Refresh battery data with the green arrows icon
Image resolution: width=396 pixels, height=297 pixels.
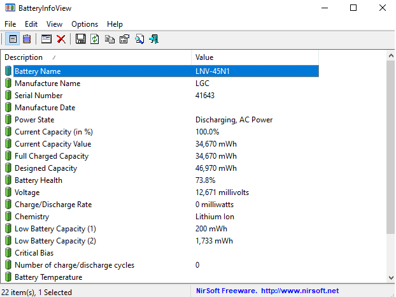[95, 39]
